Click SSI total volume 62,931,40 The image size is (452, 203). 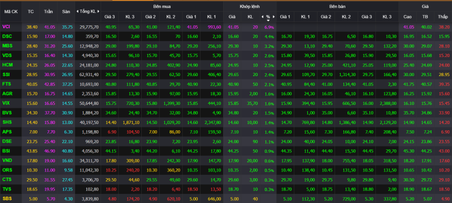coord(89,75)
